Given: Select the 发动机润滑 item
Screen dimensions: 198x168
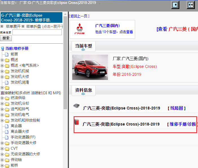Looking at the screenshot, I should pyautogui.click(x=20, y=82).
